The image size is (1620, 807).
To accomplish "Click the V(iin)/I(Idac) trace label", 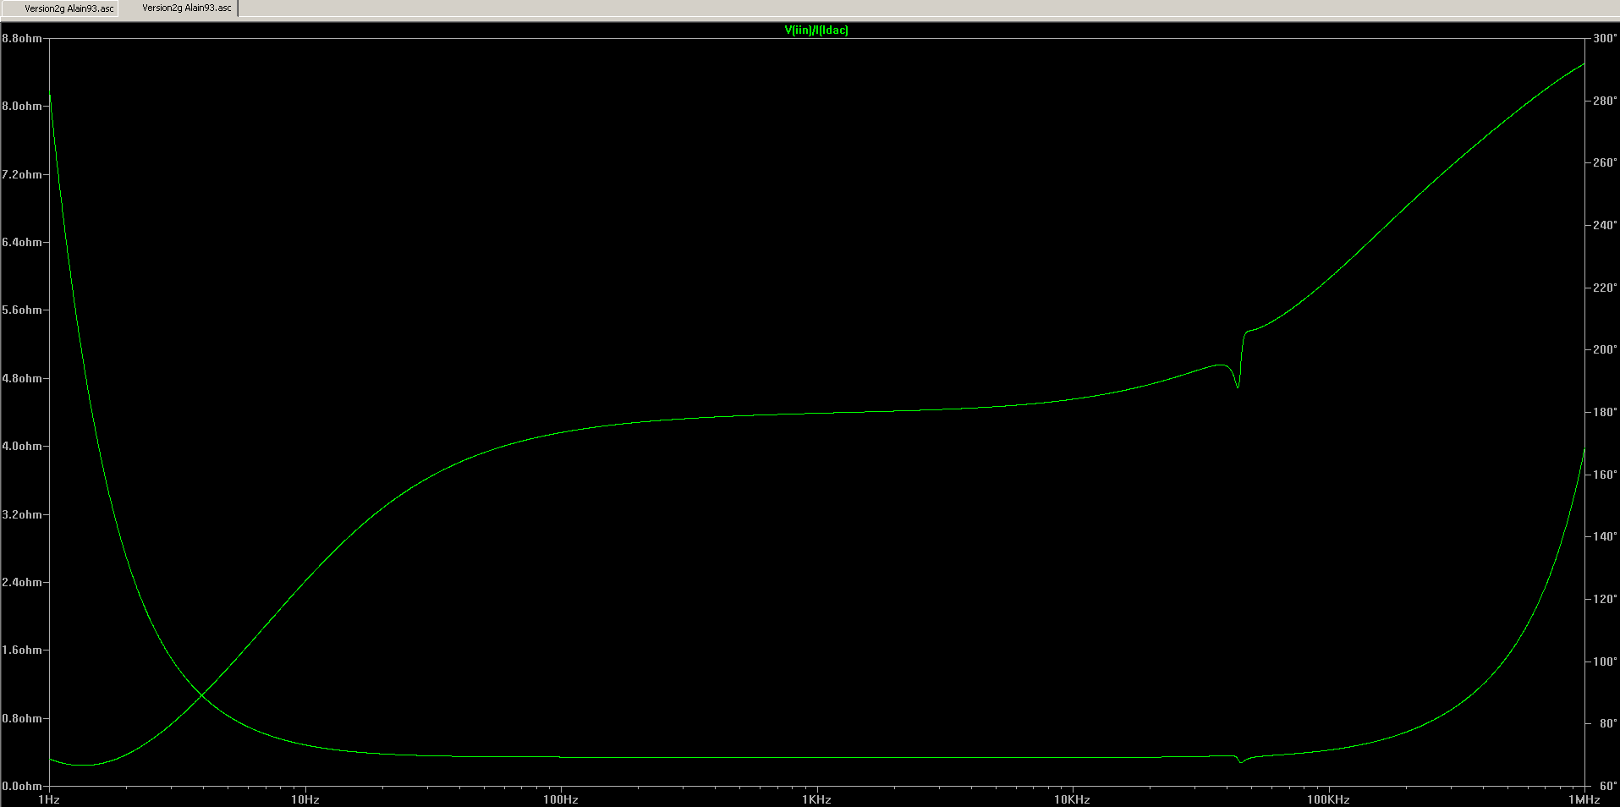I will pyautogui.click(x=816, y=30).
